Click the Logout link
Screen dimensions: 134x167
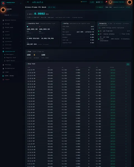7,79
